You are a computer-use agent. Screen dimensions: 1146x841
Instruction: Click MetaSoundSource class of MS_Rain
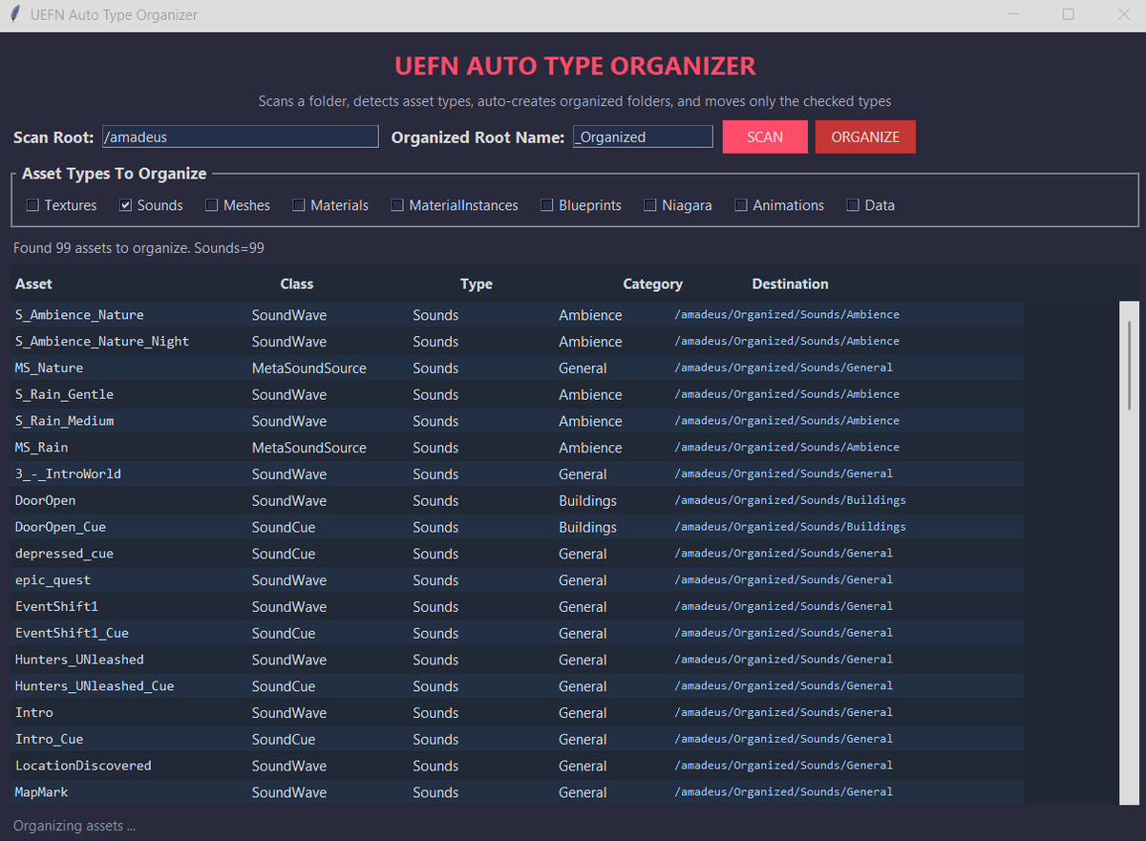[x=308, y=448]
